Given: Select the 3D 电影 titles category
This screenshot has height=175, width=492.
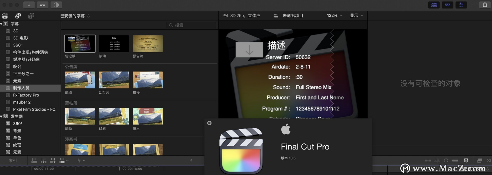Looking at the screenshot, I should [30, 38].
